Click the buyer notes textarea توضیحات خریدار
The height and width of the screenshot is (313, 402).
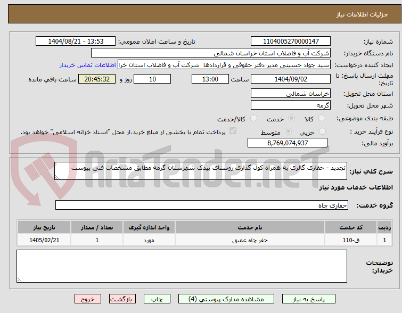[182, 266]
